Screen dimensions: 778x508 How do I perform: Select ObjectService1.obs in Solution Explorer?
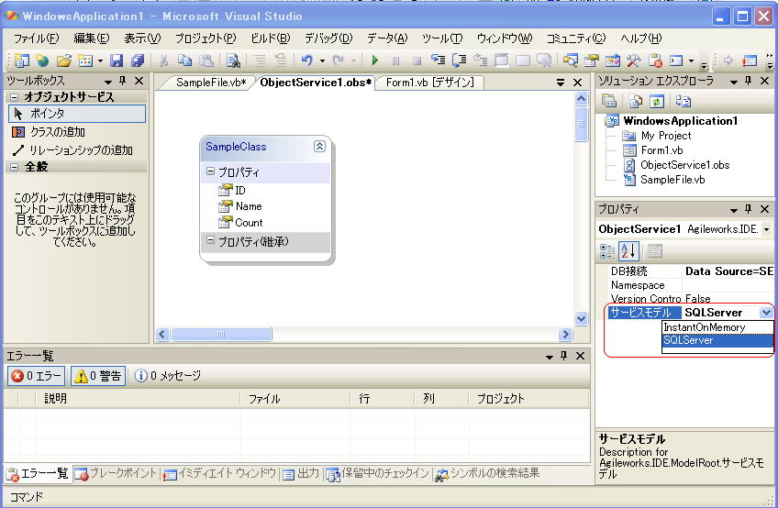click(x=684, y=165)
